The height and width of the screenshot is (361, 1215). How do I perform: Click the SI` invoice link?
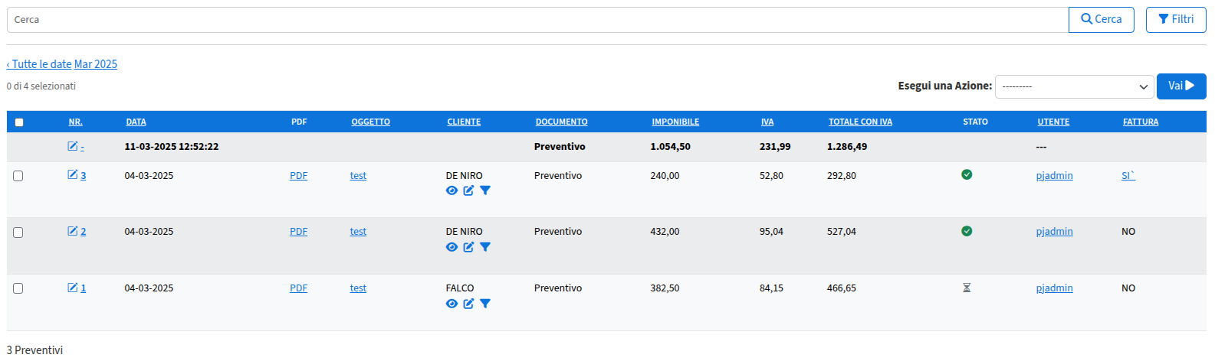point(1128,175)
